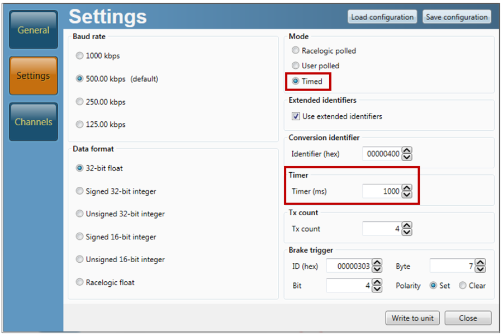Raise the Brake trigger Byte value
The width and height of the screenshot is (503, 336).
coord(481,263)
